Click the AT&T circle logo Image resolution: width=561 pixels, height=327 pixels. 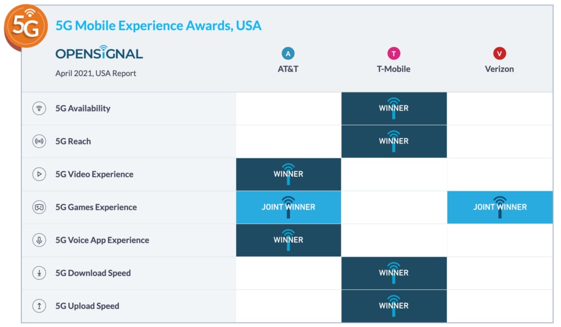[x=288, y=53]
